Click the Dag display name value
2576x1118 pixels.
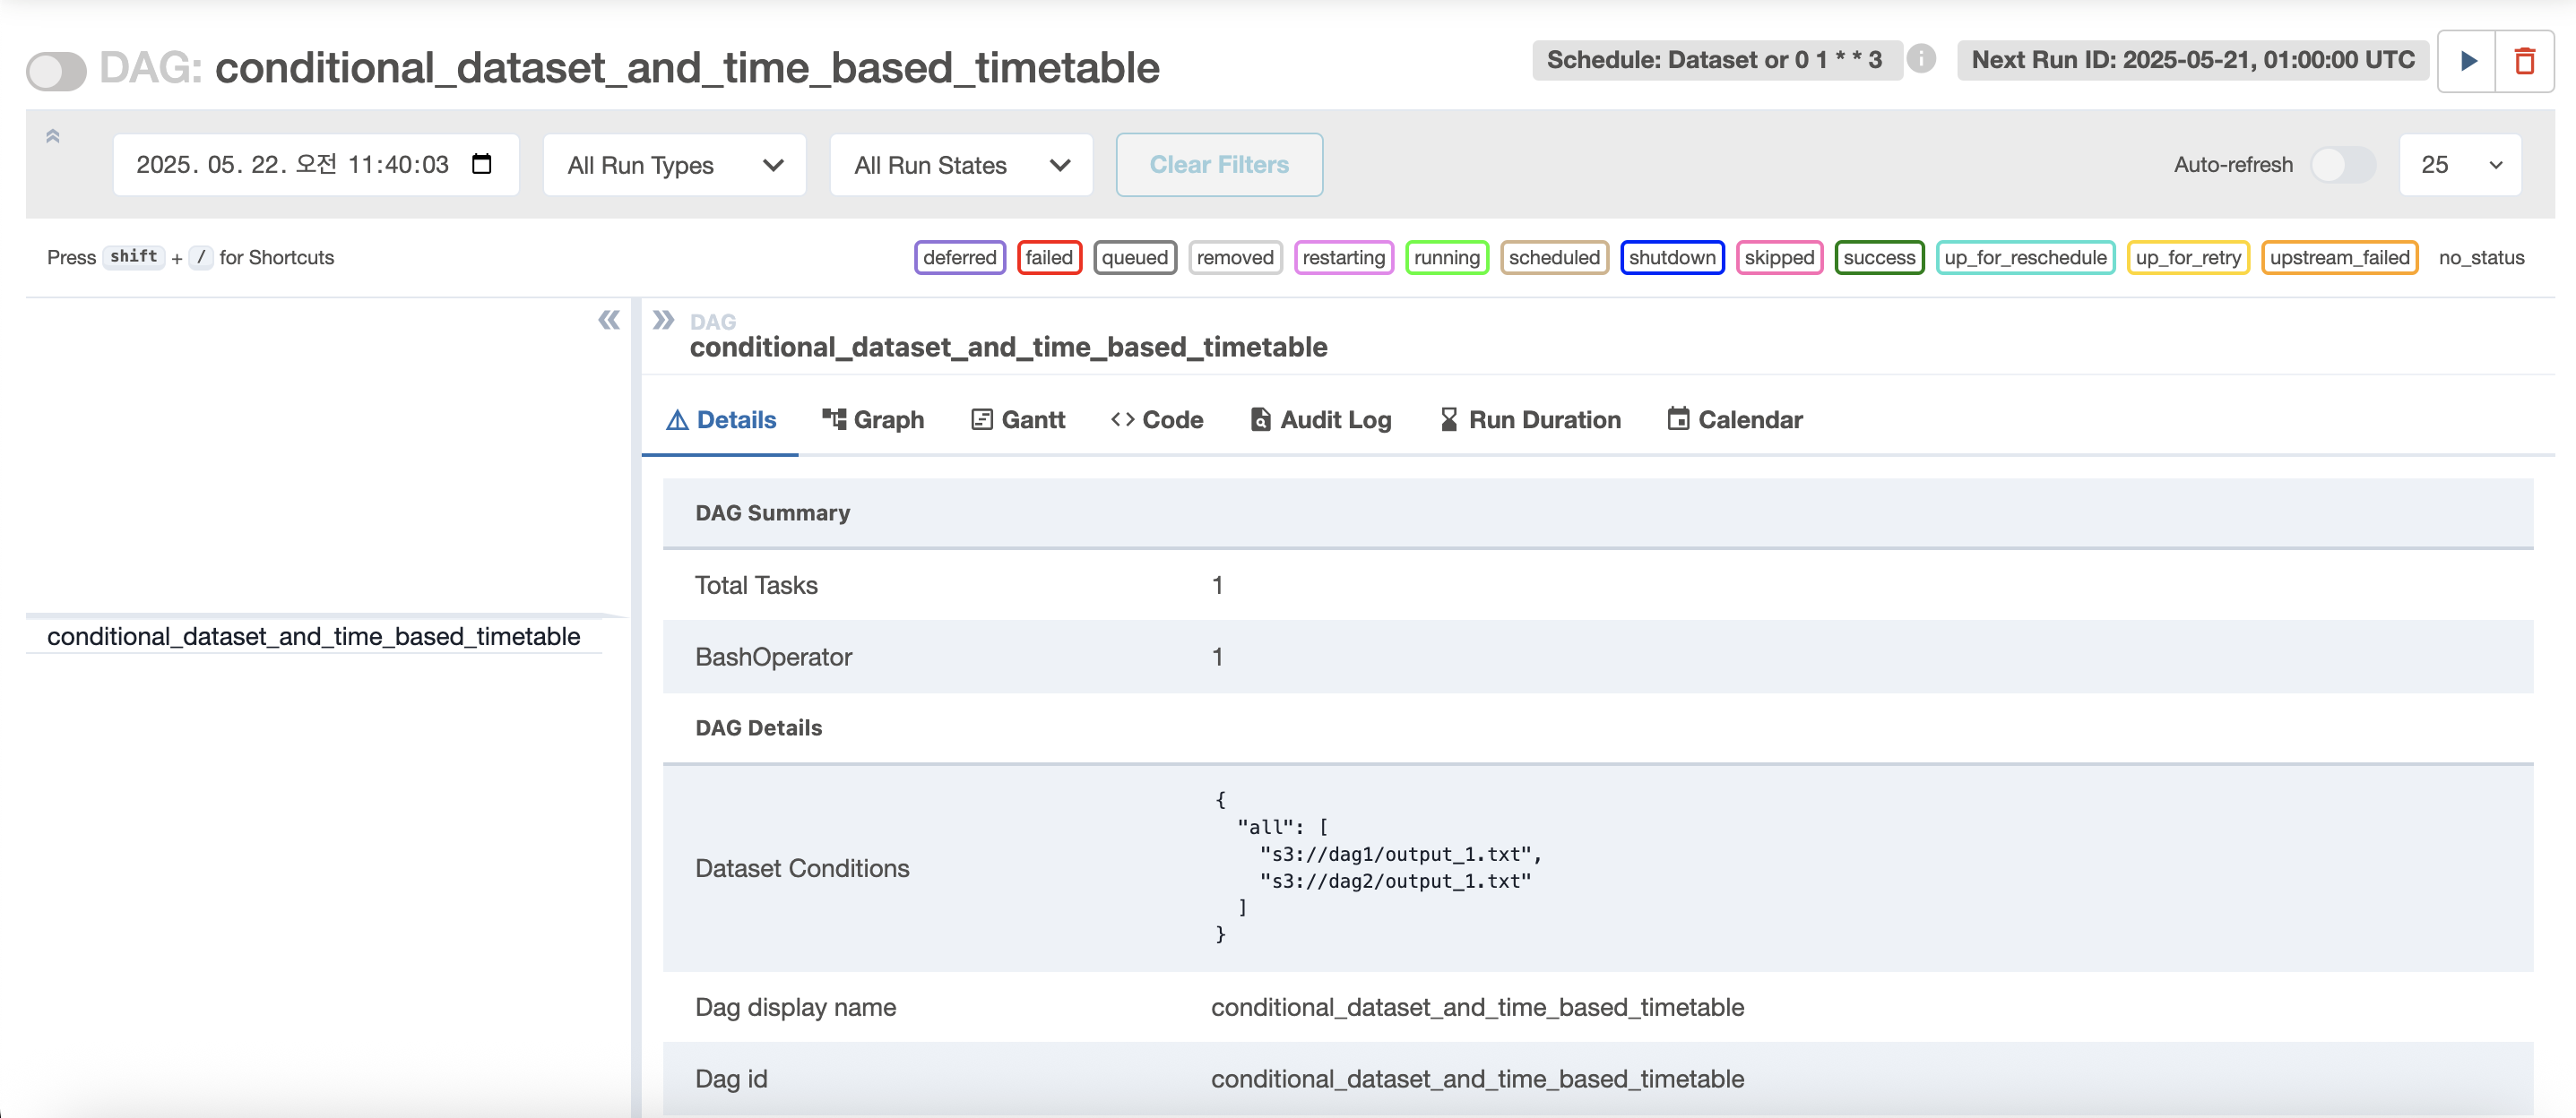point(1477,1007)
